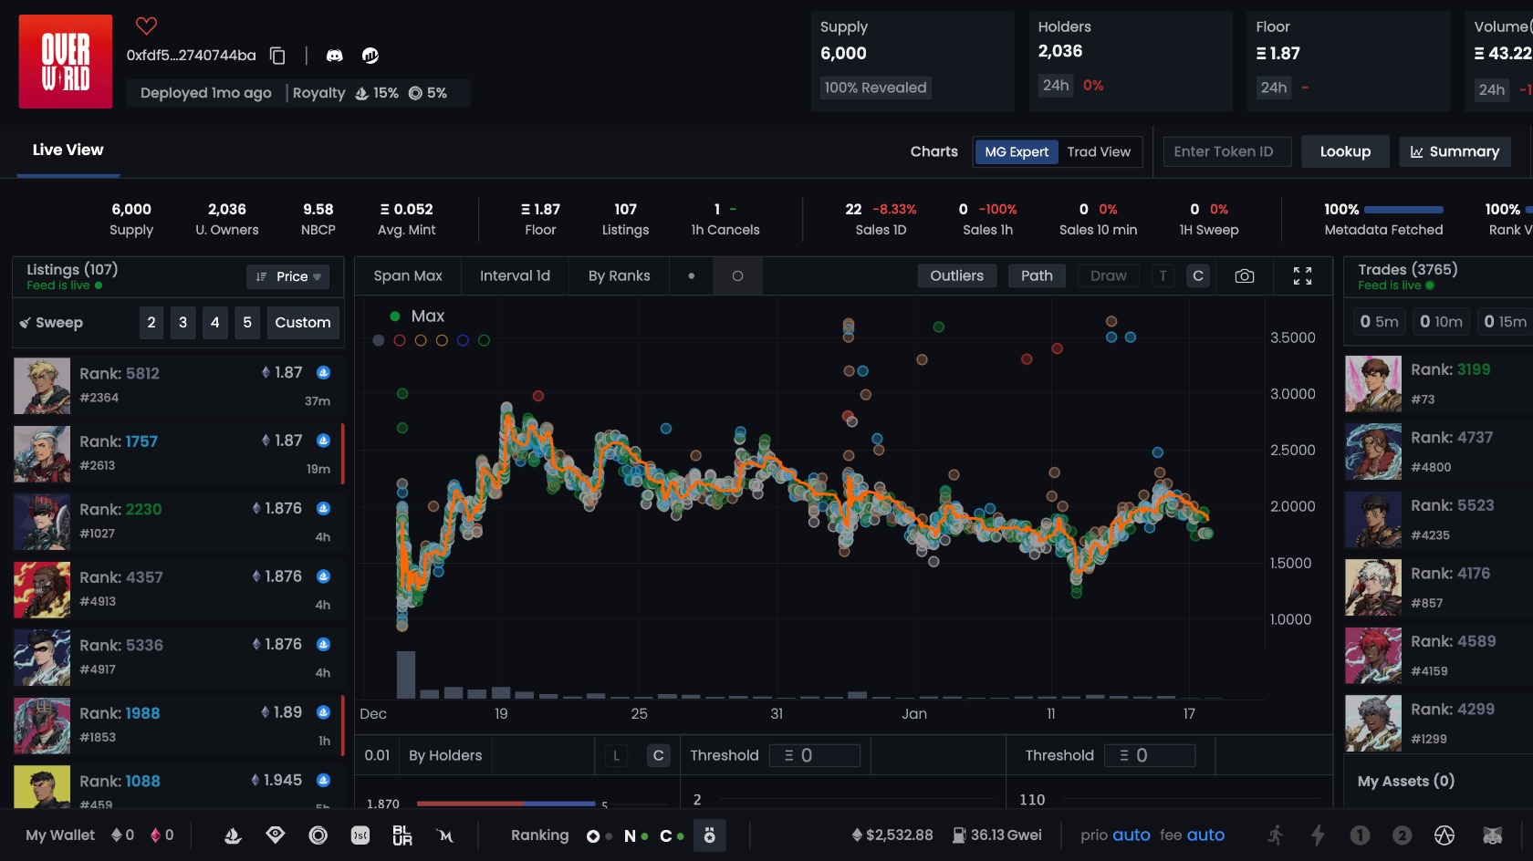Copy the contract address
The height and width of the screenshot is (861, 1533).
(277, 56)
